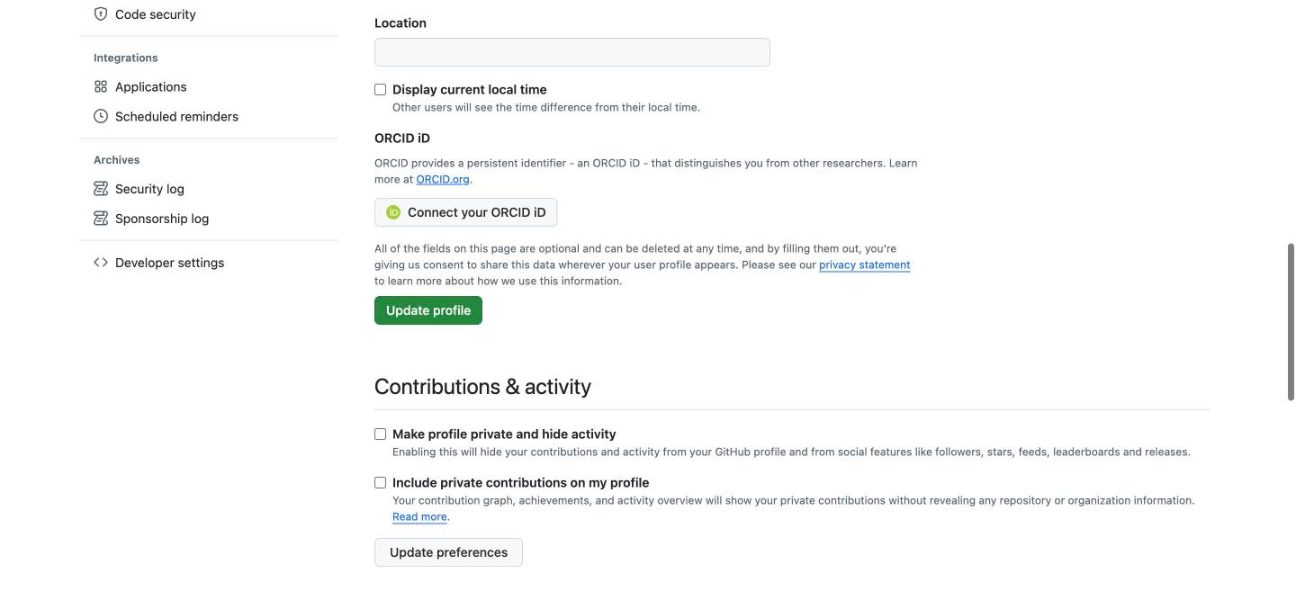This screenshot has height=600, width=1296.
Task: Check Make profile private and hide activity
Action: coord(380,434)
